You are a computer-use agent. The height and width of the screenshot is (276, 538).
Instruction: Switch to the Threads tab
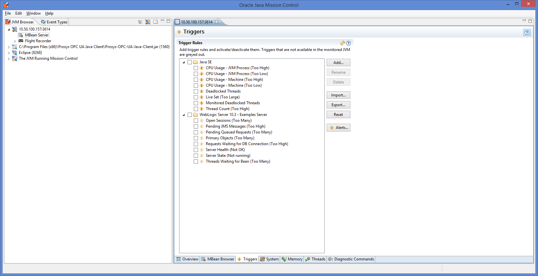[x=315, y=259]
